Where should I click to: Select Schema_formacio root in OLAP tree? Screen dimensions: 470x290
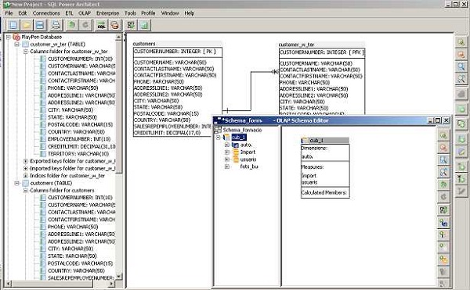pyautogui.click(x=243, y=130)
